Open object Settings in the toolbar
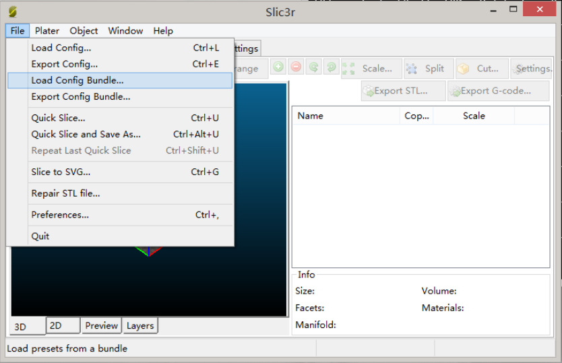 532,69
